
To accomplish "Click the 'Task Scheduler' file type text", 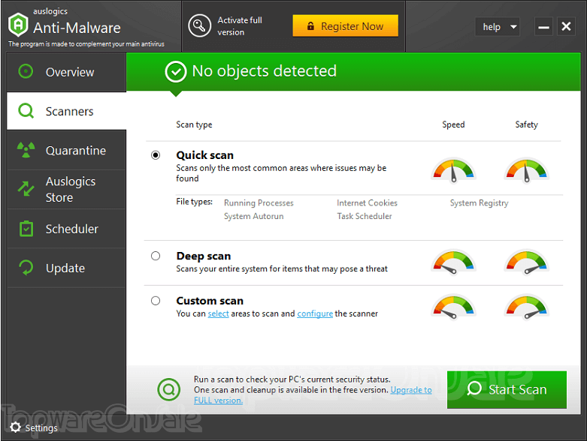I will (365, 216).
